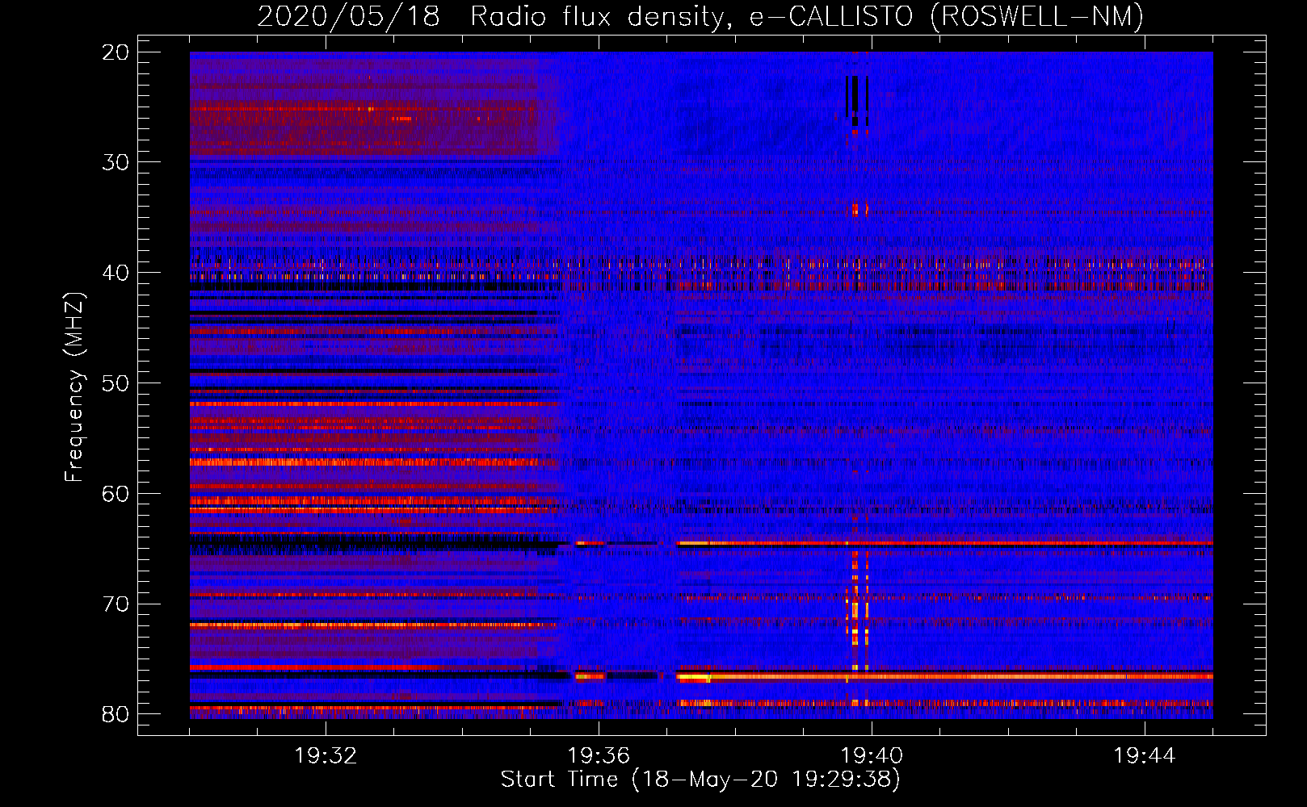Click the 40 MHz frequency tick label
Image resolution: width=1307 pixels, height=807 pixels.
point(116,273)
